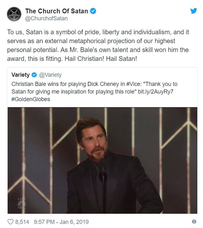Click the Twitter bird logo

pos(193,11)
